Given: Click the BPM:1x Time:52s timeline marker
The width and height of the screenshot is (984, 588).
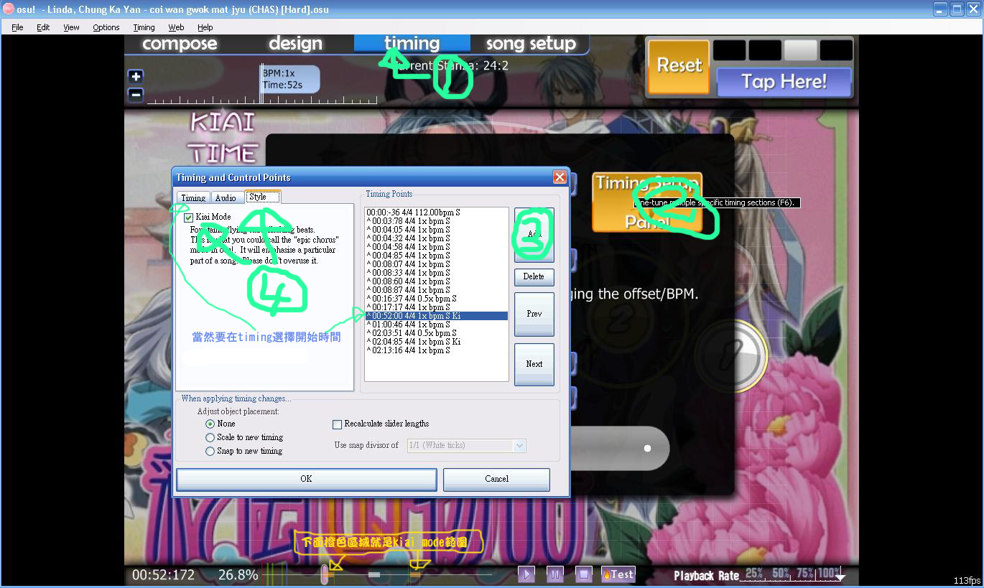Looking at the screenshot, I should (x=290, y=79).
